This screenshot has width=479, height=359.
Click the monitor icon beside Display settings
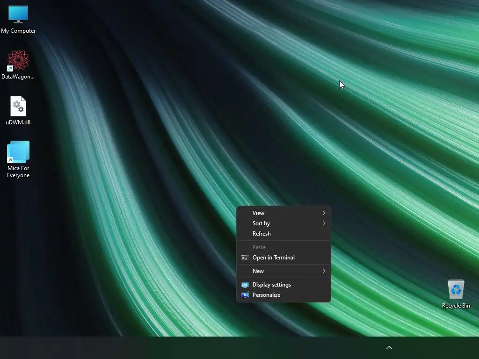245,285
